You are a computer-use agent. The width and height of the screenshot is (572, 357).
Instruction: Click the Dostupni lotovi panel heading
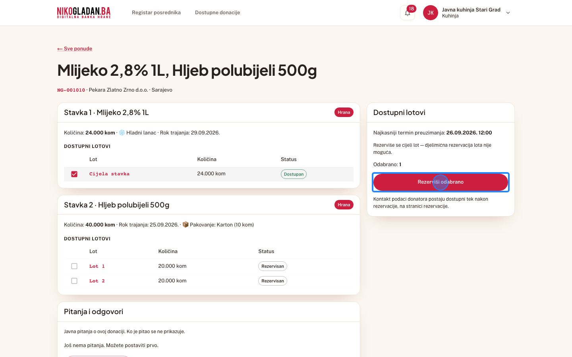pyautogui.click(x=399, y=113)
